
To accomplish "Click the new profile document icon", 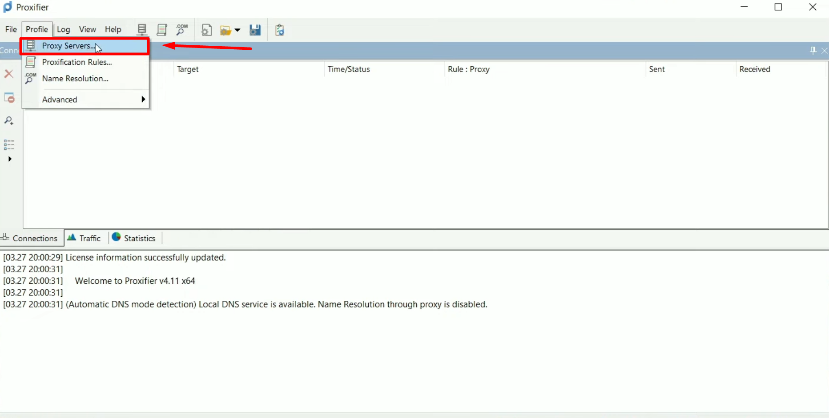I will point(206,30).
